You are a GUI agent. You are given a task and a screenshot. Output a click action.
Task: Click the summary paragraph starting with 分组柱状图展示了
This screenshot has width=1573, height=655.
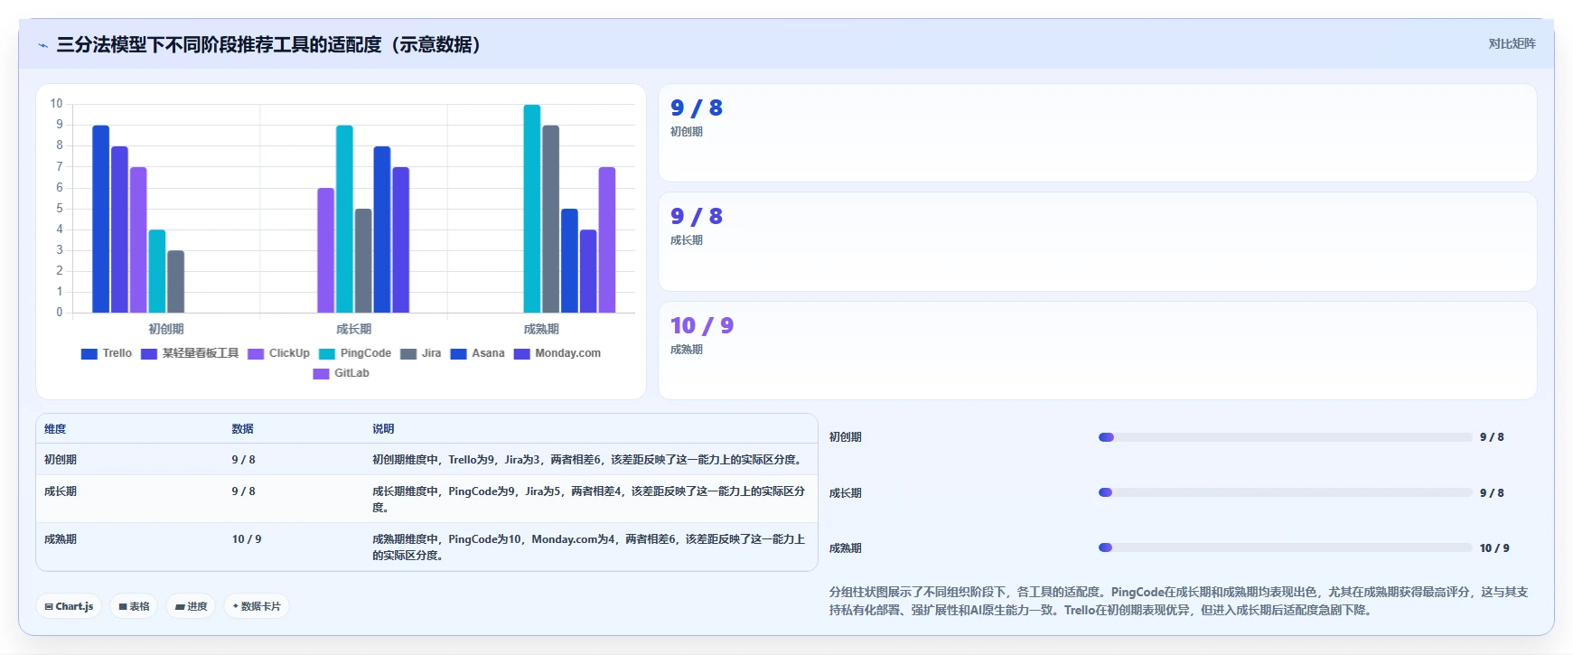point(1178,601)
